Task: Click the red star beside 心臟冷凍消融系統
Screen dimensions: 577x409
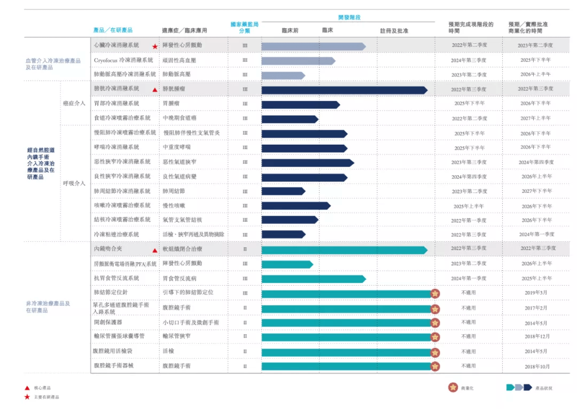Action: click(x=155, y=46)
